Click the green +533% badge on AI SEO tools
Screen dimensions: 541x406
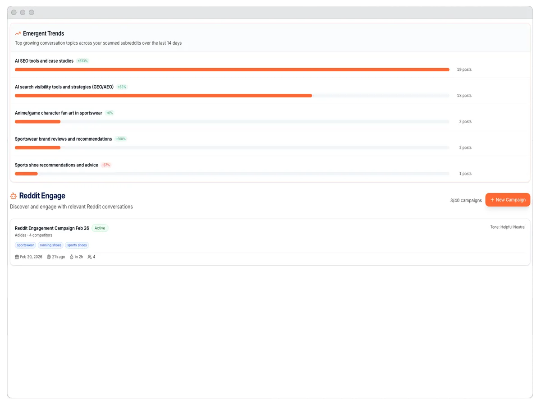[x=82, y=60]
